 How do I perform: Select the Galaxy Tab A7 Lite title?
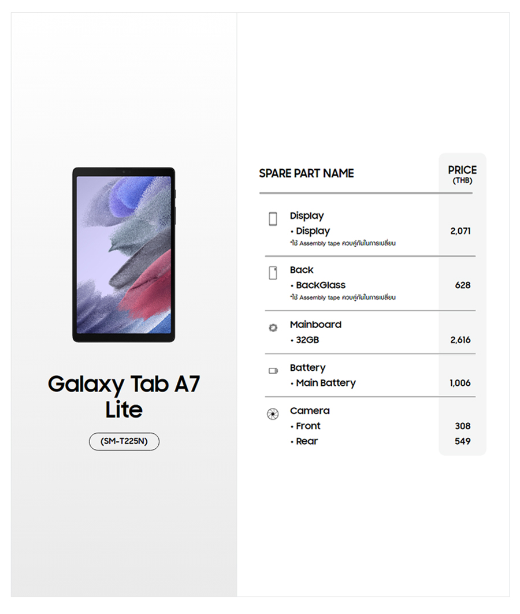[124, 396]
